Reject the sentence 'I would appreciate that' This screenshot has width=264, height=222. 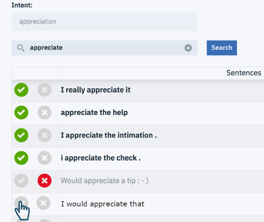tap(43, 203)
